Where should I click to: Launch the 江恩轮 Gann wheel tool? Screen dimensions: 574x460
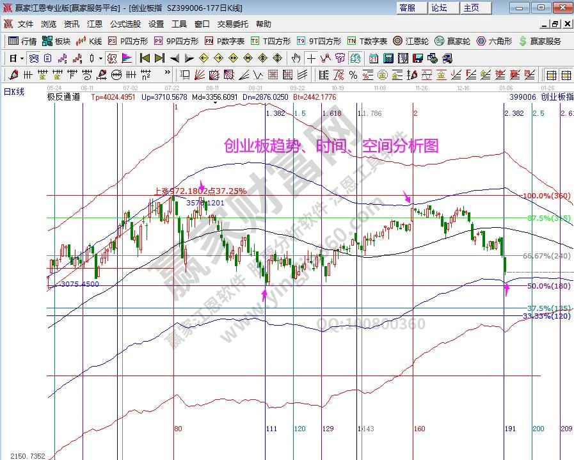pos(410,41)
